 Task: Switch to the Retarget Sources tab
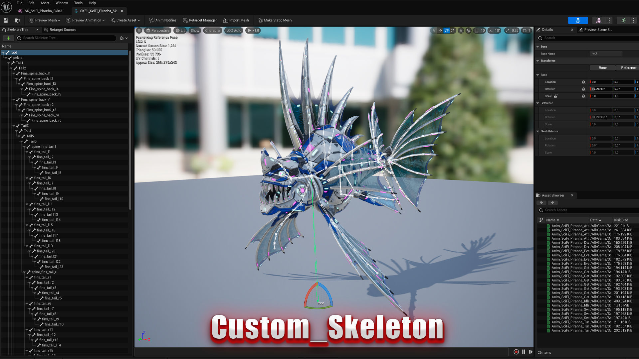[63, 30]
